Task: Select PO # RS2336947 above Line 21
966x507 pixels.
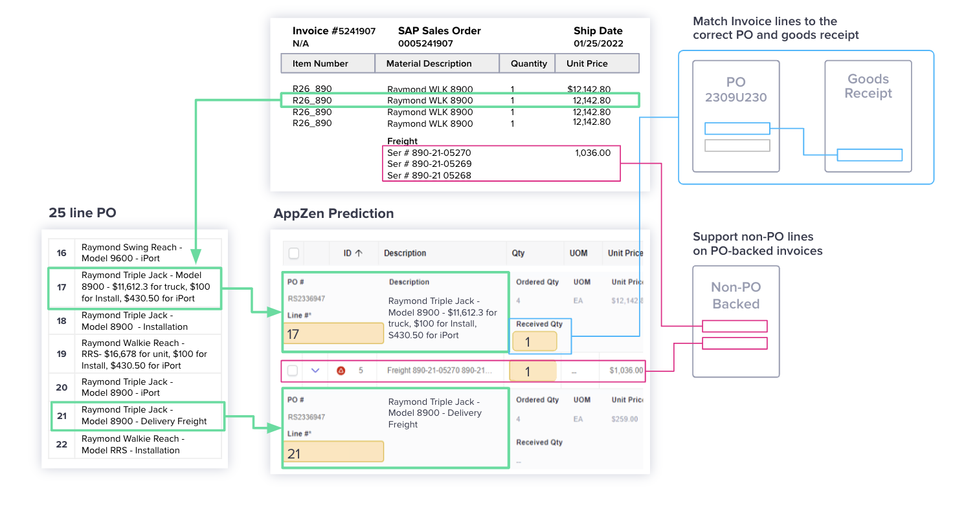Action: pos(306,417)
